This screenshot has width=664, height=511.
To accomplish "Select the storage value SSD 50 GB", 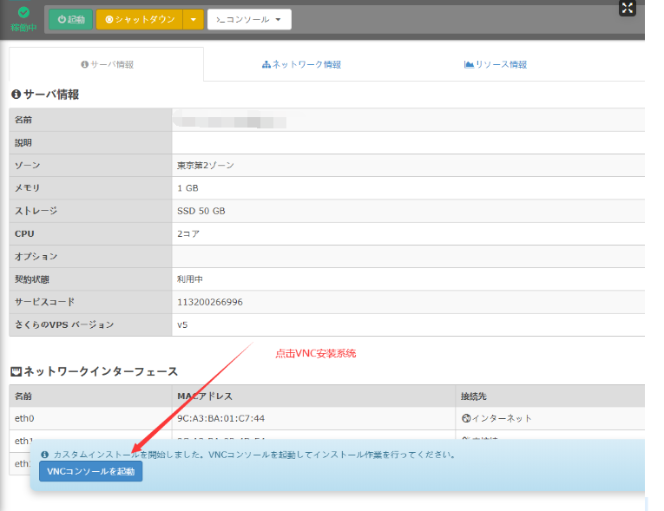I will point(201,211).
